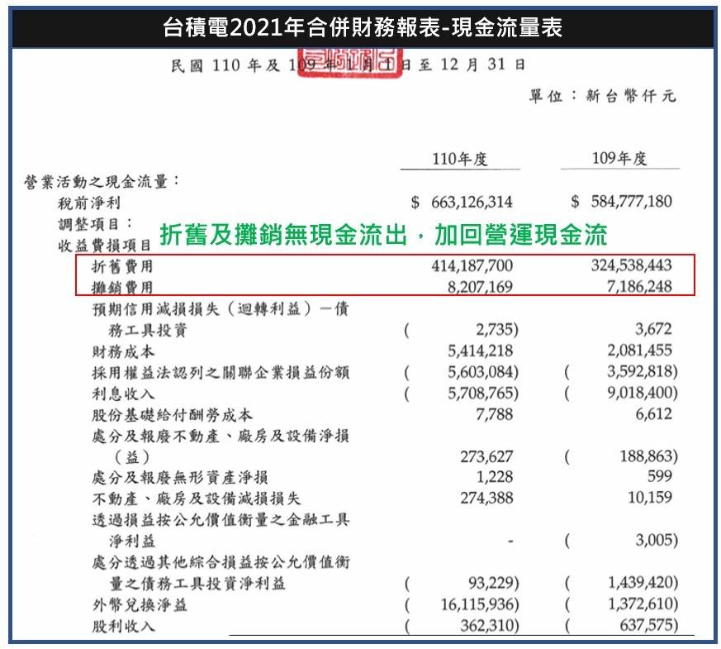The image size is (721, 649).
Task: Click the 採用權益法認列之關聯企業損益份額 label
Action: (x=221, y=372)
